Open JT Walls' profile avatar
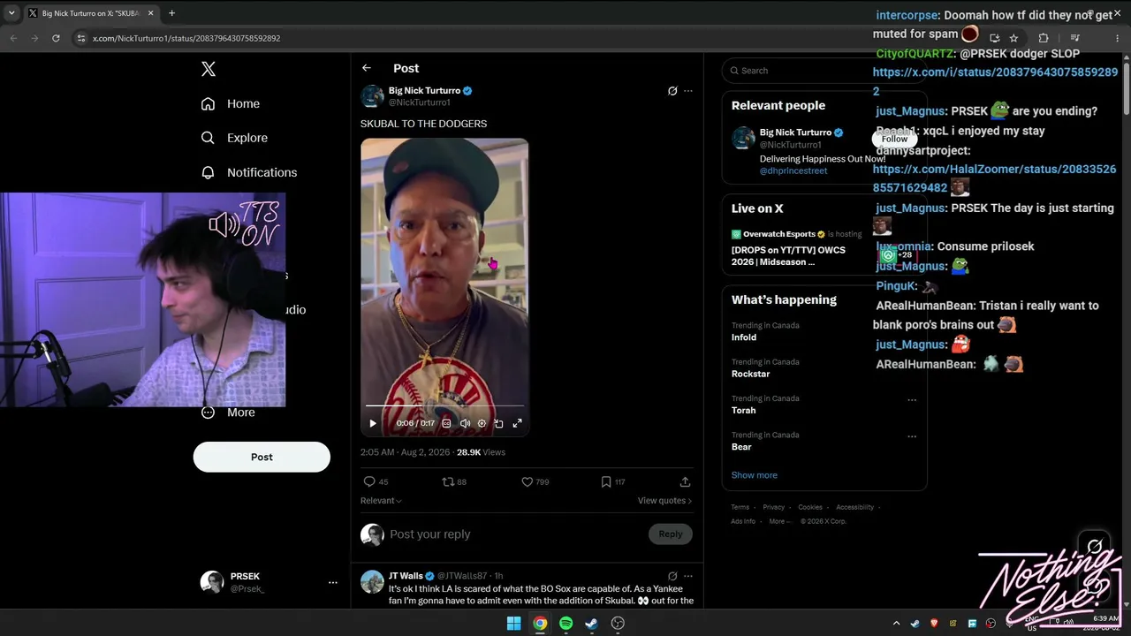This screenshot has height=636, width=1131. (372, 581)
